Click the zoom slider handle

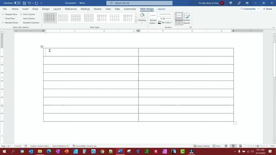click(x=258, y=146)
